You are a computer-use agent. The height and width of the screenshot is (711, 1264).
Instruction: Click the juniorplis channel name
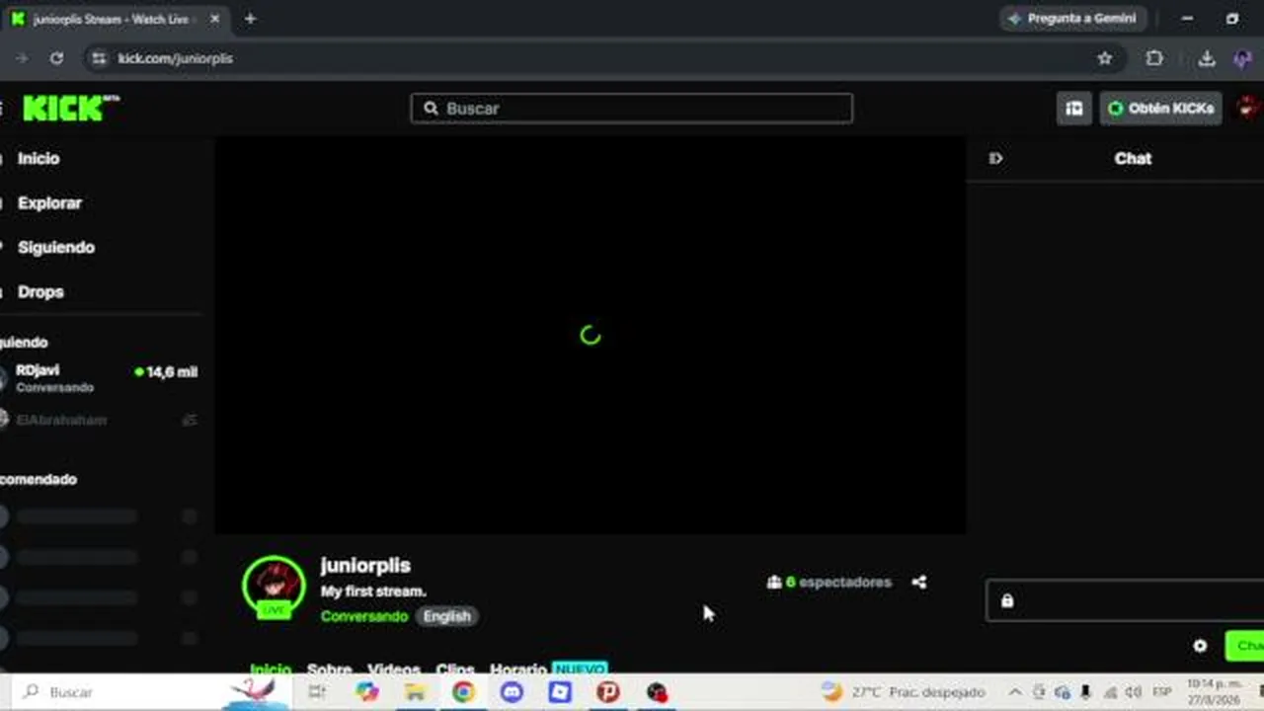[x=365, y=565]
